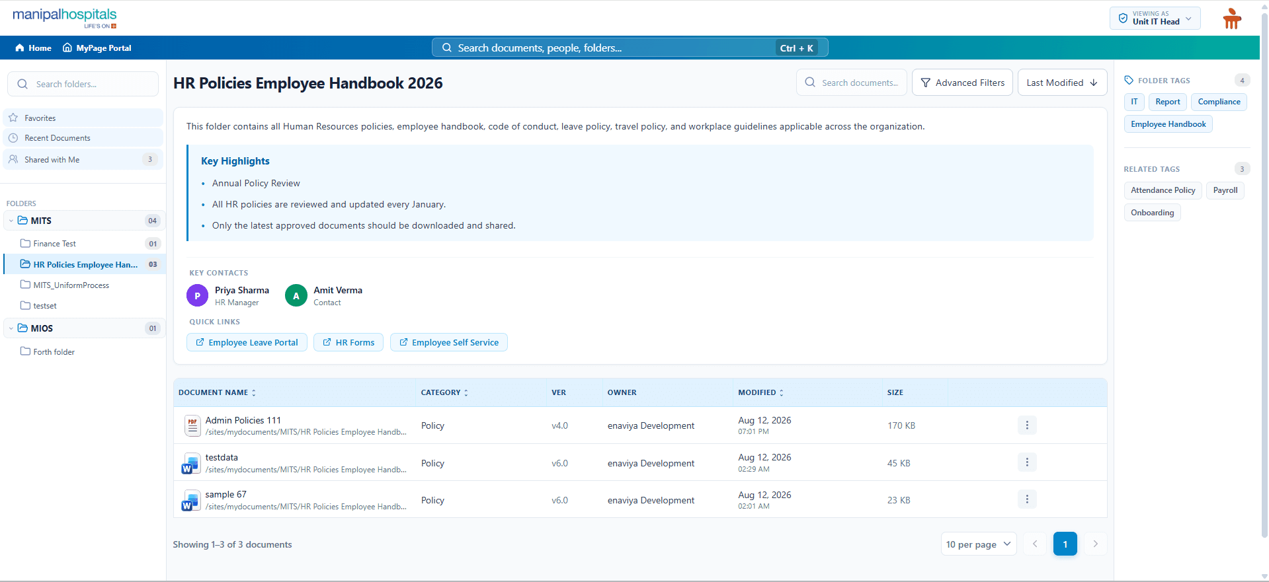Viewport: 1269px width, 582px height.
Task: Select the testset folder
Action: click(x=85, y=305)
